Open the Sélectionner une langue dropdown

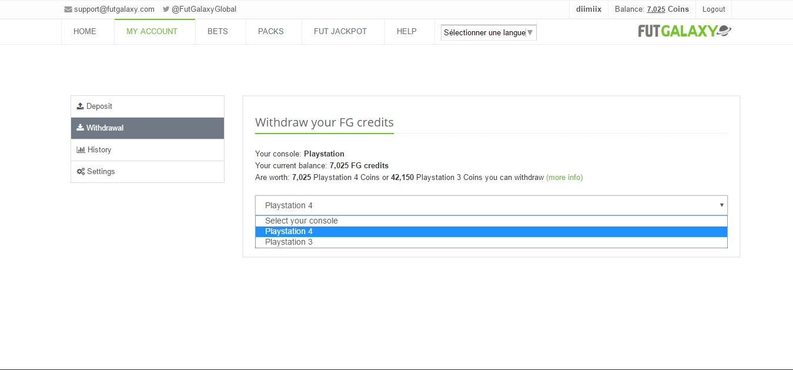(489, 32)
